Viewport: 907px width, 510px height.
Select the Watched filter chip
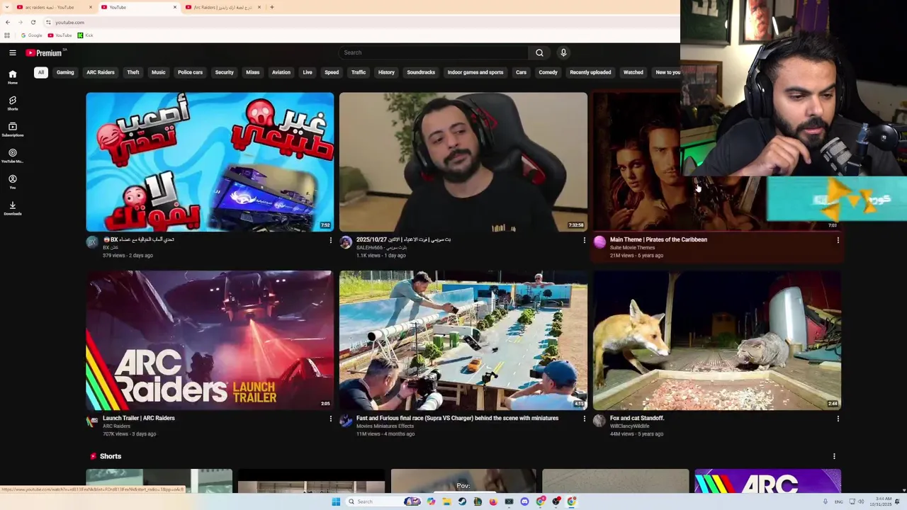(x=633, y=72)
